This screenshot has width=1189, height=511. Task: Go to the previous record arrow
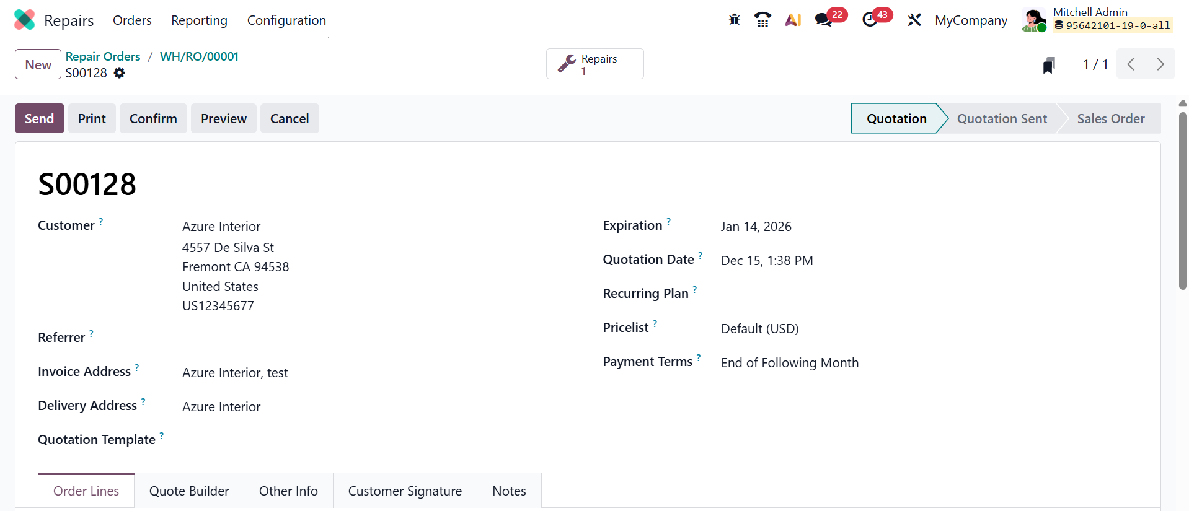[1131, 64]
